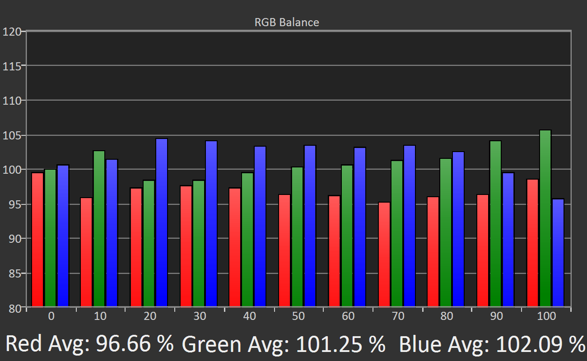Viewport: 587px width, 361px height.
Task: Select the red bar at stimulus 80
Action: click(x=433, y=252)
